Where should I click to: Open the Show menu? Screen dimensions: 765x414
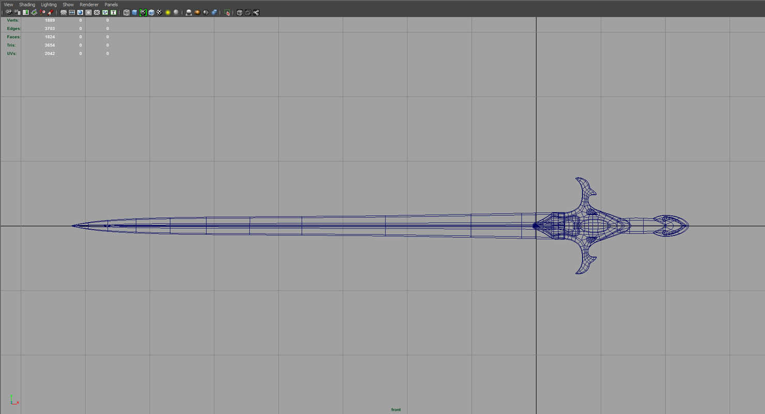click(68, 5)
